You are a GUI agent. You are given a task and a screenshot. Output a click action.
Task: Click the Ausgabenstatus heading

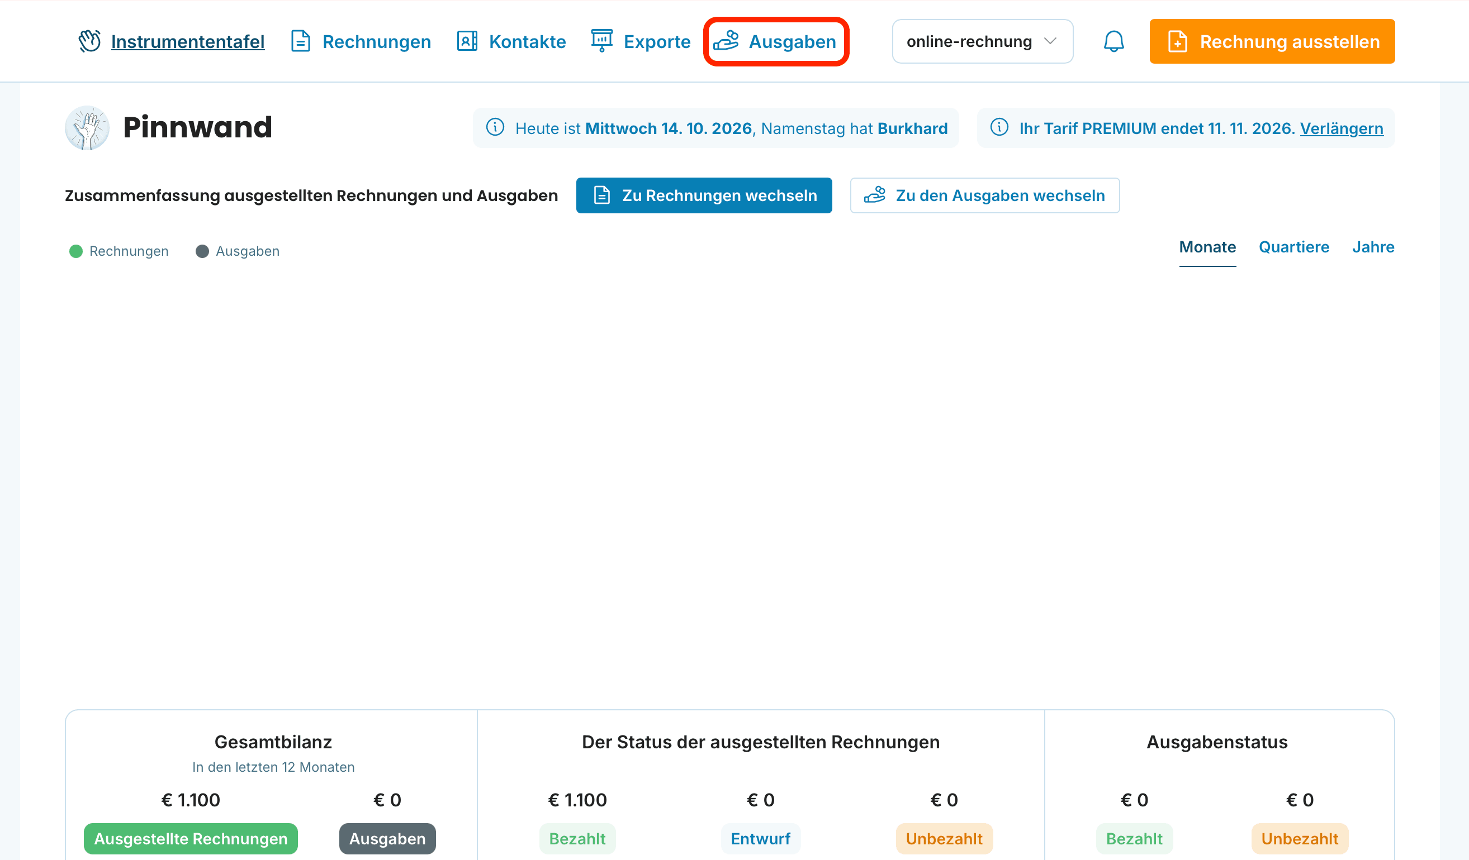[x=1216, y=742]
